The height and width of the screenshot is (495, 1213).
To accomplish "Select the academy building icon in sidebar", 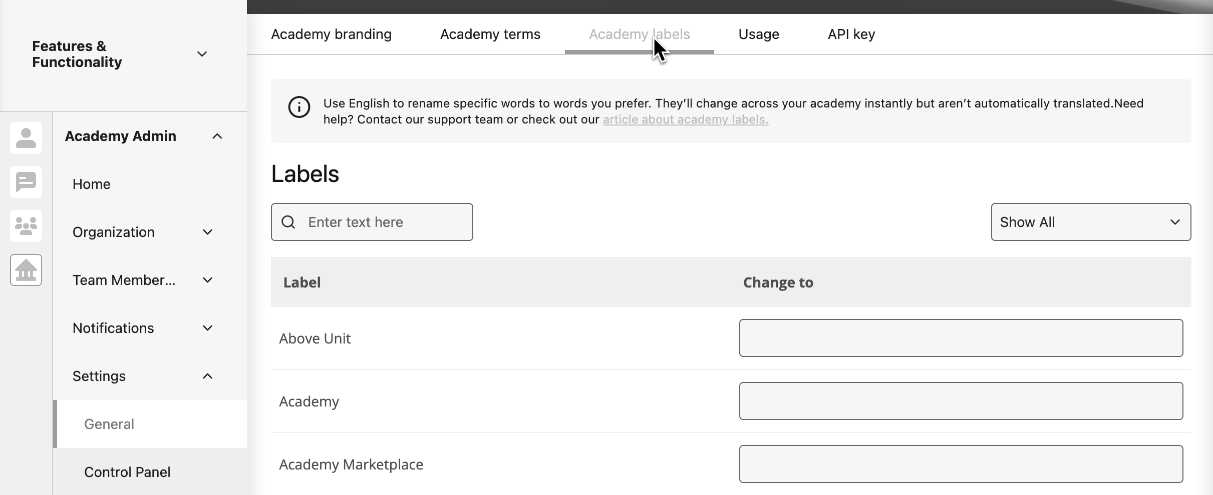I will [x=26, y=270].
